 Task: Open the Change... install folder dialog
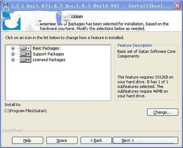(163, 112)
